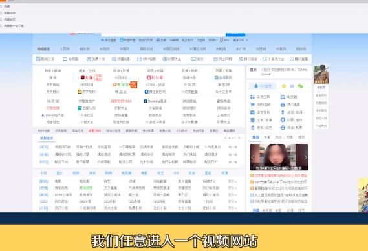
Task: Expand 更多 at end of [小说] row
Action: click(232, 208)
